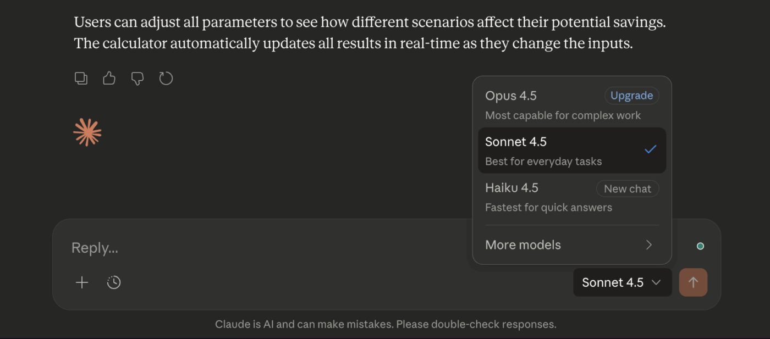Click the orange Claude starburst logo

(x=87, y=132)
